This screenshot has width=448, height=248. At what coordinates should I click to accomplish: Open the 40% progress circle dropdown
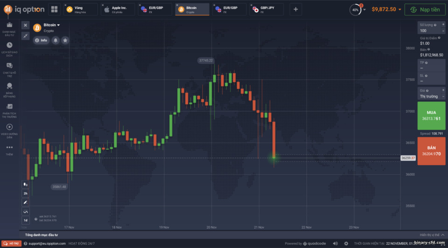(x=357, y=10)
